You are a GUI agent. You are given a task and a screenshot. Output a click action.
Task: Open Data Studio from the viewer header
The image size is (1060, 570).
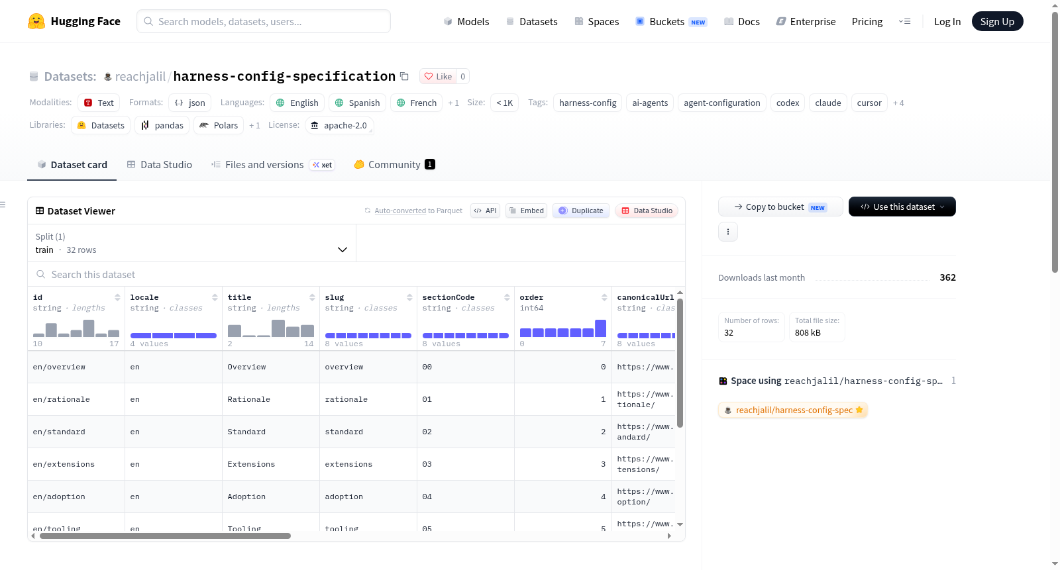pyautogui.click(x=647, y=211)
